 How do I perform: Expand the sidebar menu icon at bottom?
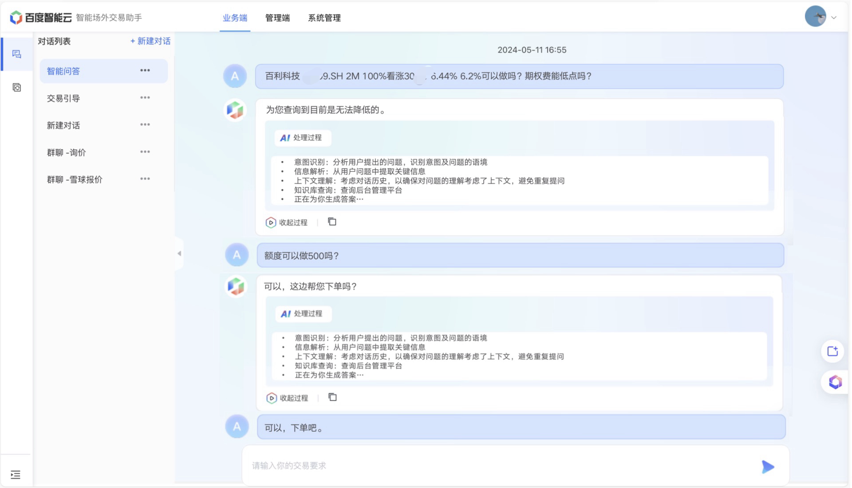click(16, 475)
